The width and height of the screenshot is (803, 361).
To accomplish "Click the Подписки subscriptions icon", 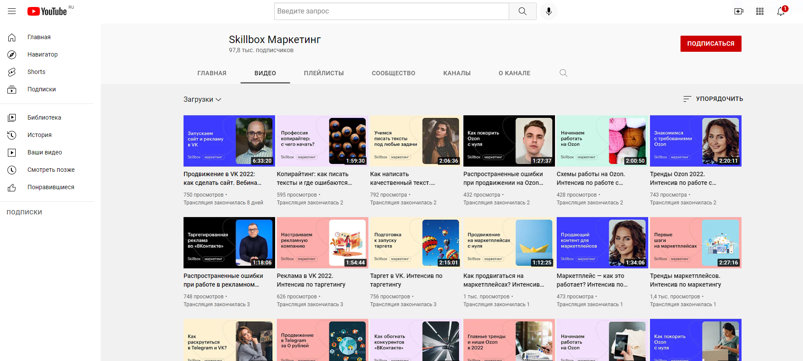I will (12, 90).
